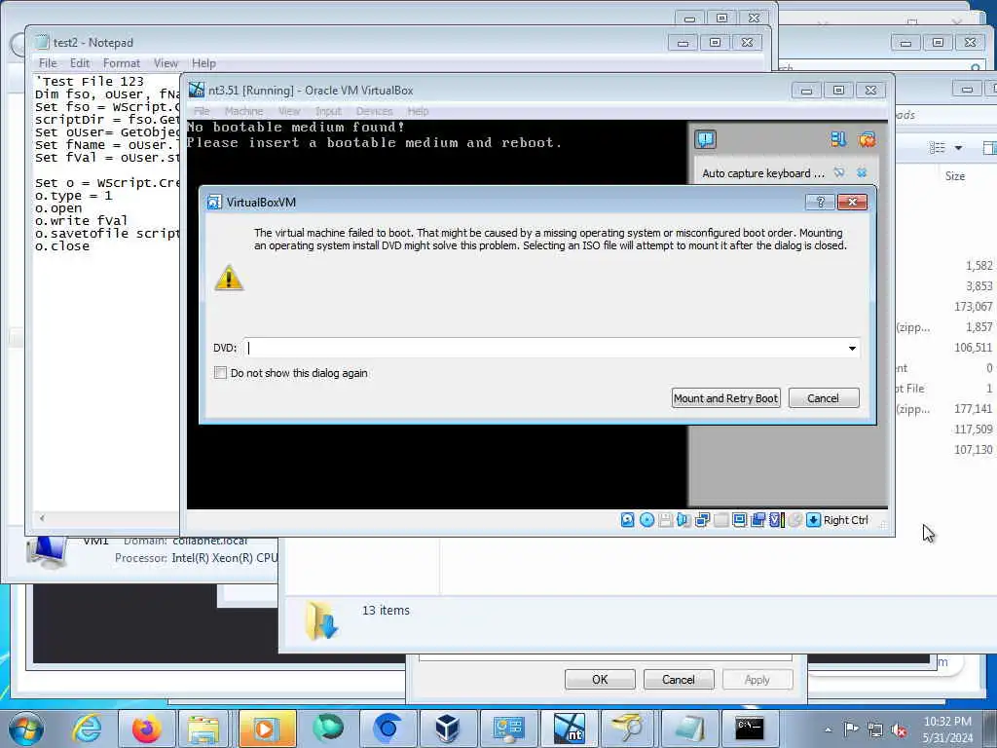Screen dimensions: 997x748
Task: Click 'Right Ctrl' host key label
Action: coord(846,520)
